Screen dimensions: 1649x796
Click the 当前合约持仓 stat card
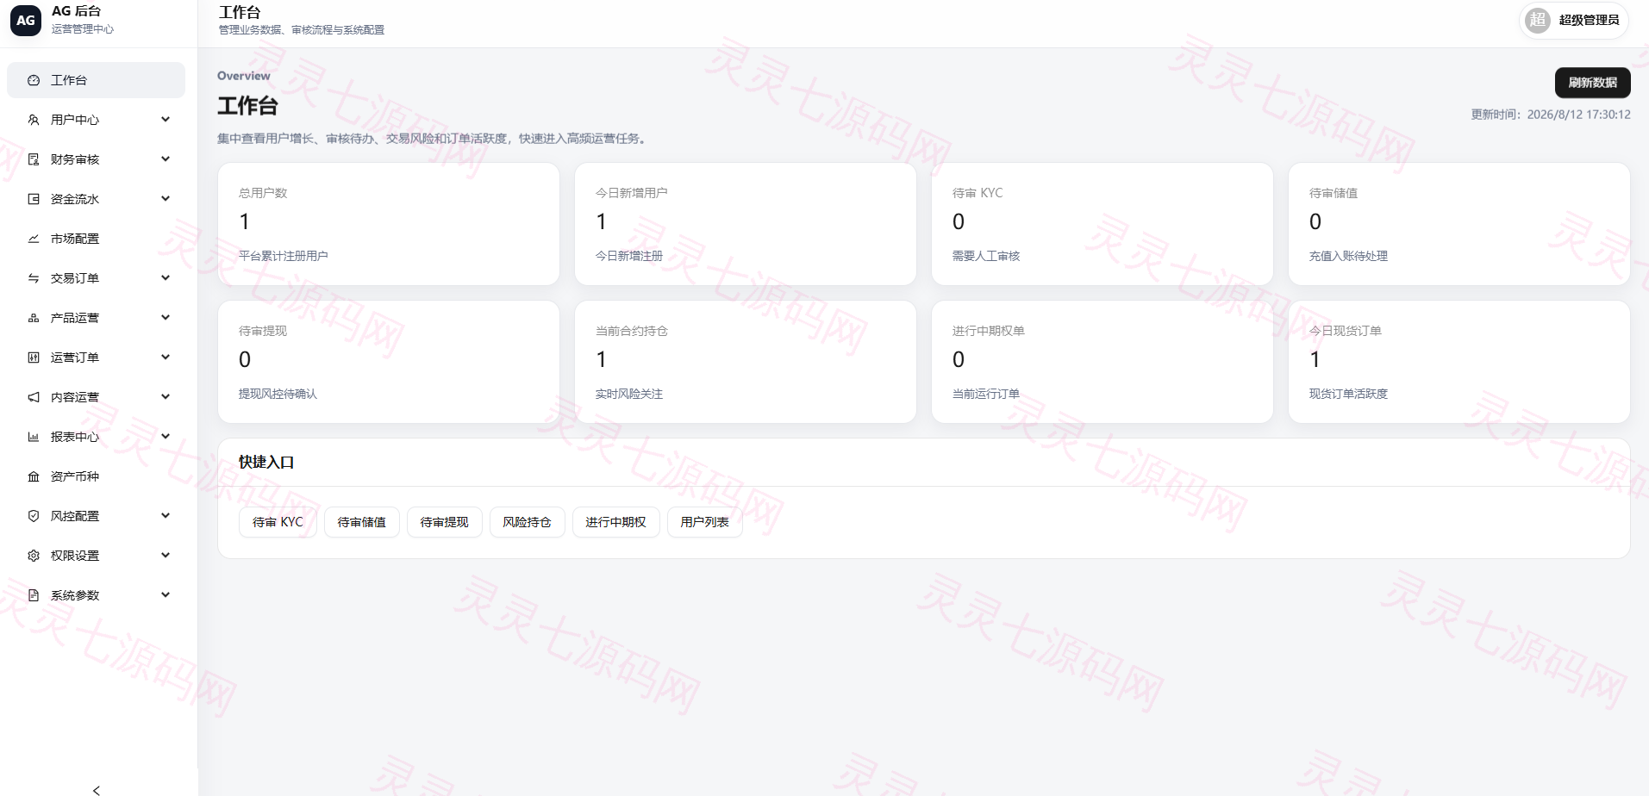[x=746, y=362]
